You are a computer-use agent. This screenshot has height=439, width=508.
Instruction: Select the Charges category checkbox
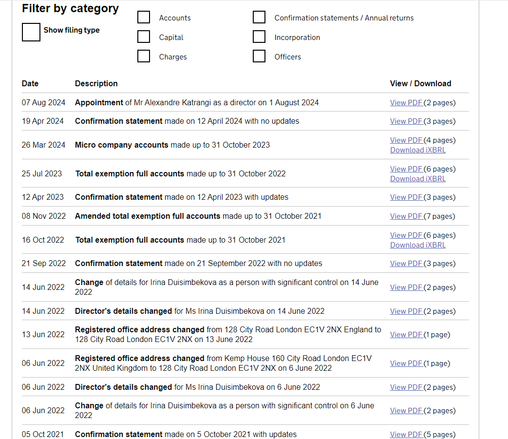[x=144, y=57]
